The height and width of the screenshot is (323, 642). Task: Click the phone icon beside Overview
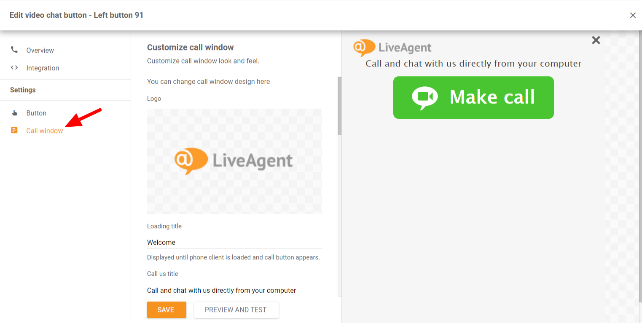pyautogui.click(x=14, y=50)
